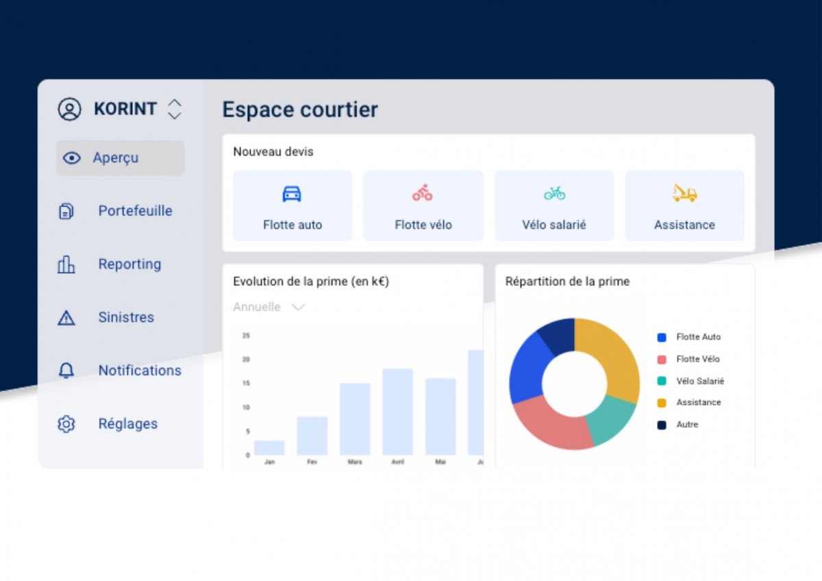Click the Reporting bar chart icon
Screen dimensions: 822x581
coord(66,264)
